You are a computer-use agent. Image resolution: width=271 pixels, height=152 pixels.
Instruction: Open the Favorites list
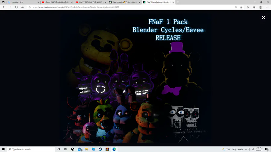(248, 7)
